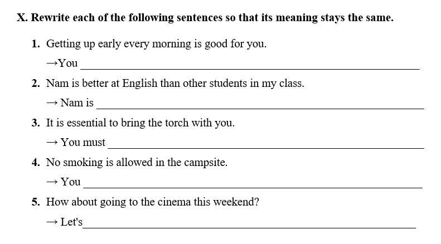The image size is (441, 244).
Task: Click sentence "No smoking is allowed in the campsite"
Action: point(137,162)
